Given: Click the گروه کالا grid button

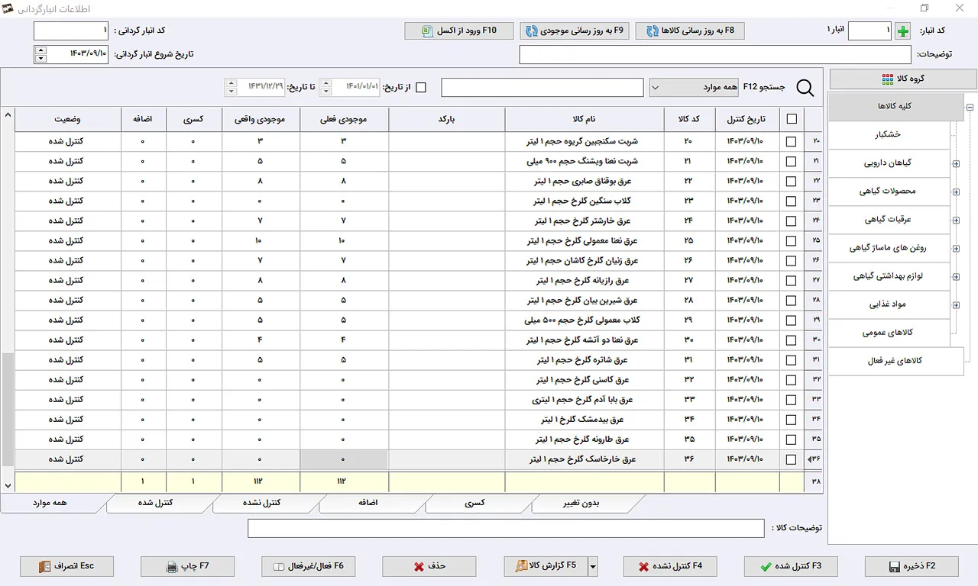Looking at the screenshot, I should (x=903, y=79).
